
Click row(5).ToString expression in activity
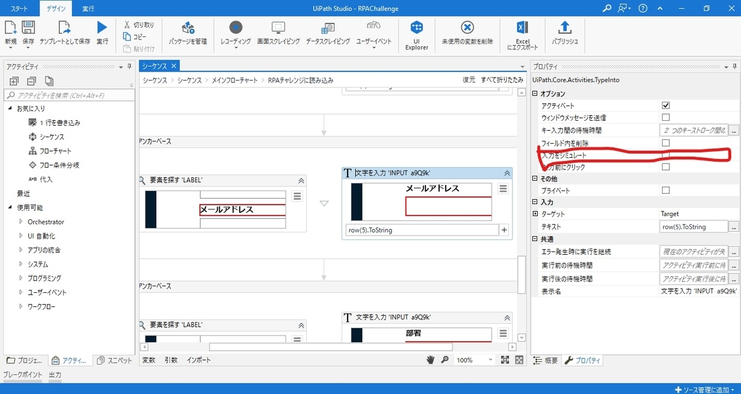[422, 230]
